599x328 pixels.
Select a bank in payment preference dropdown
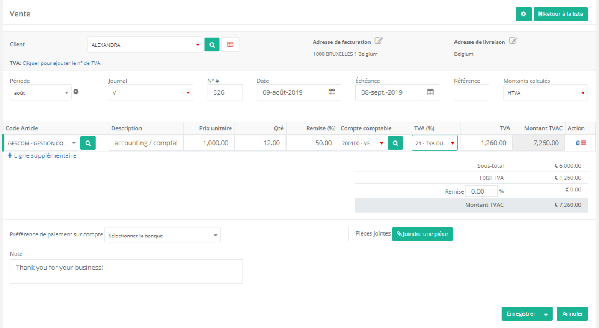click(163, 235)
